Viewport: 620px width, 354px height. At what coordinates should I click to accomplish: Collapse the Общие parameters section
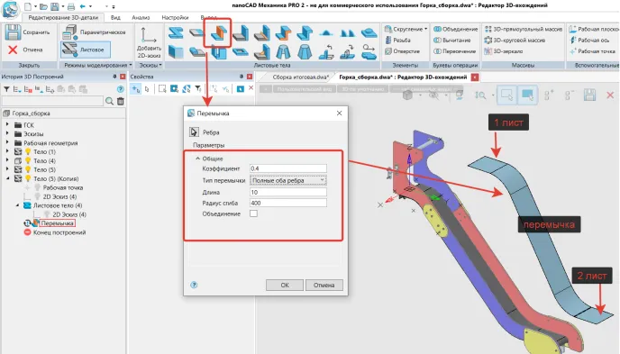pyautogui.click(x=197, y=159)
